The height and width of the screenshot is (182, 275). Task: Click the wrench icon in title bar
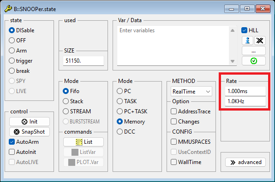(8, 9)
